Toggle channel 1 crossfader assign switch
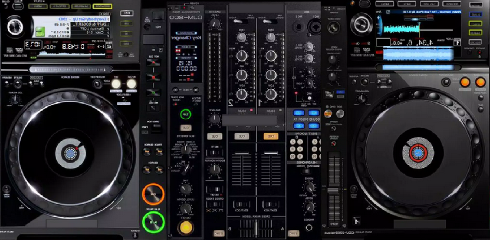Screen dimensions: 490x240 point(271,205)
